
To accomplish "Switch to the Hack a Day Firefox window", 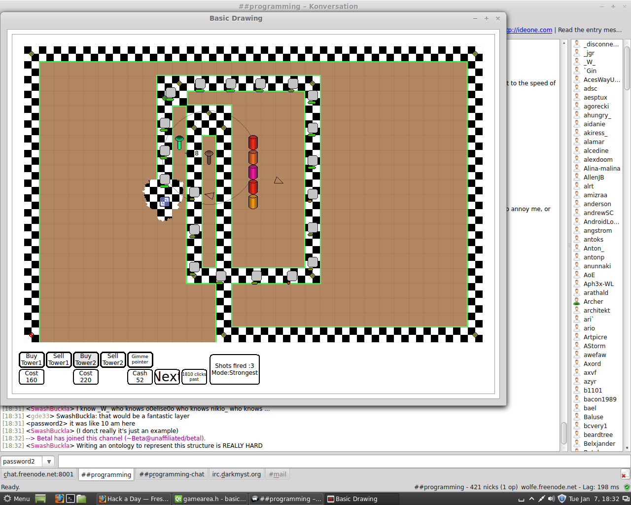I will (x=134, y=499).
